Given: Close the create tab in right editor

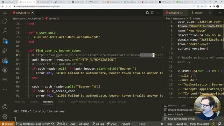Looking at the screenshot, I should pos(210,13).
